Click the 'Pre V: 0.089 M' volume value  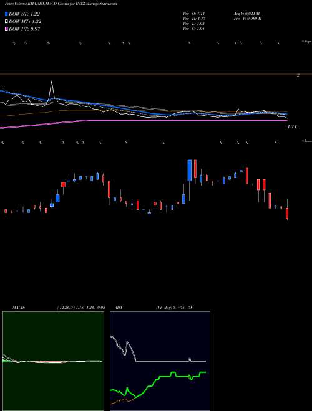tap(248, 19)
